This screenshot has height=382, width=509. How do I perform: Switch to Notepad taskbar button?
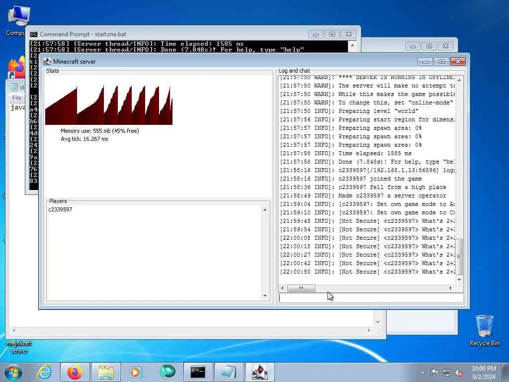[229, 372]
